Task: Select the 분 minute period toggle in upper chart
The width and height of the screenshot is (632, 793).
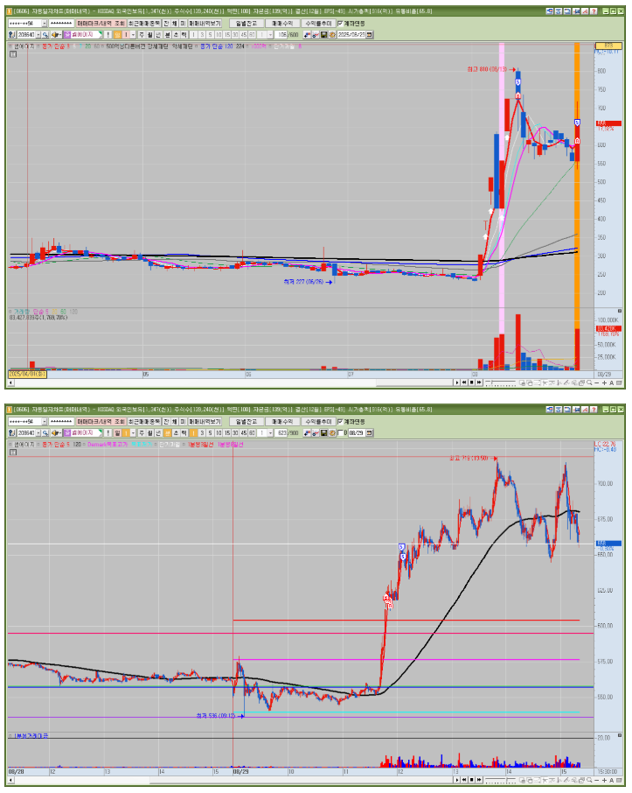Action: pos(167,35)
